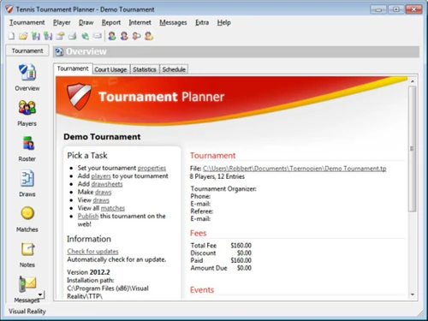Click the tournament properties link
428x321 pixels.
point(152,168)
